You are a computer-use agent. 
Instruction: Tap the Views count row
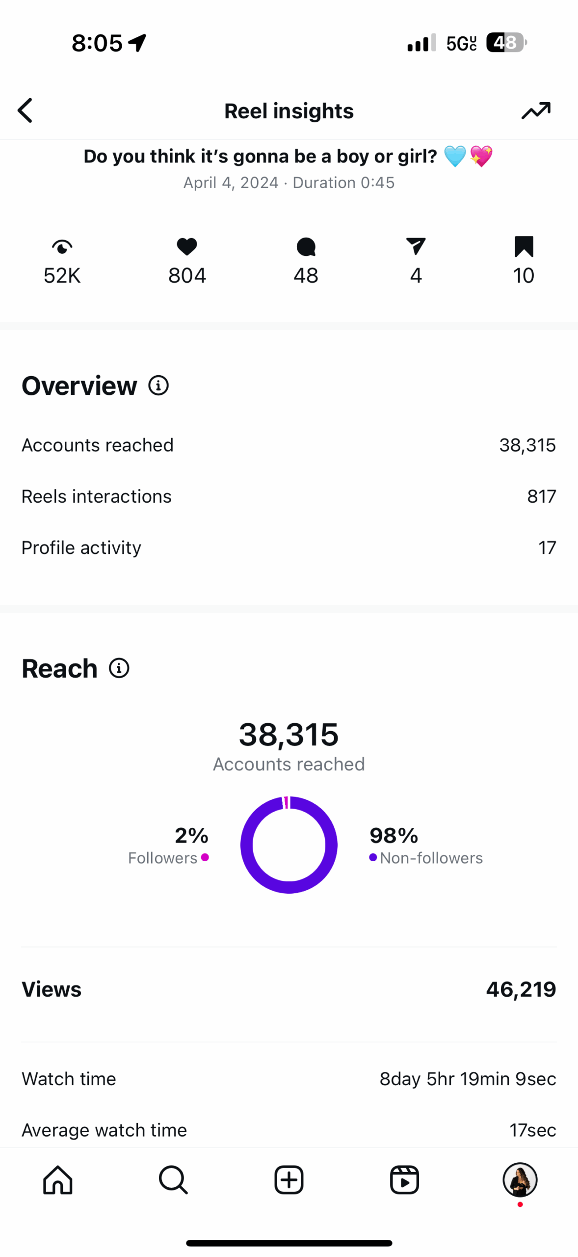[x=289, y=989]
